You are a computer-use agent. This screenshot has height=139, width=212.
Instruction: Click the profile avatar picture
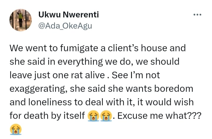(x=20, y=20)
